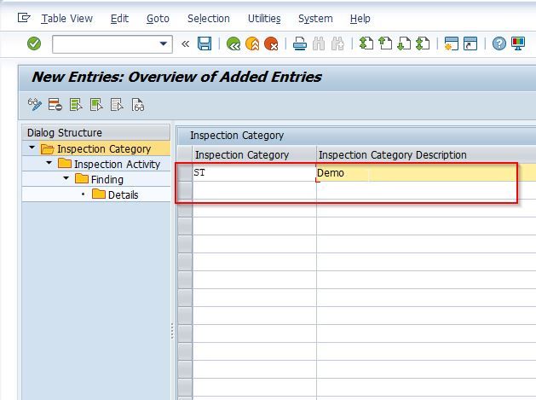This screenshot has width=536, height=400.
Task: Collapse the Finding tree node
Action: tap(66, 178)
